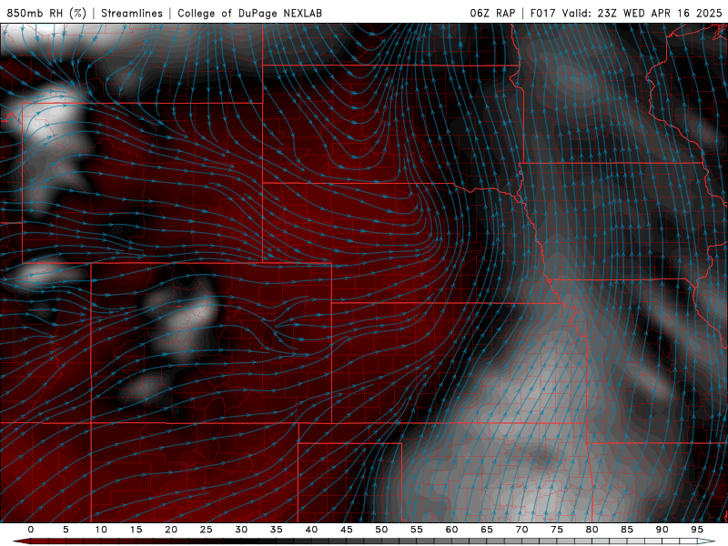This screenshot has height=546, width=728.
Task: Click "College of DuPage NEXLAB" header text
Action: [249, 13]
